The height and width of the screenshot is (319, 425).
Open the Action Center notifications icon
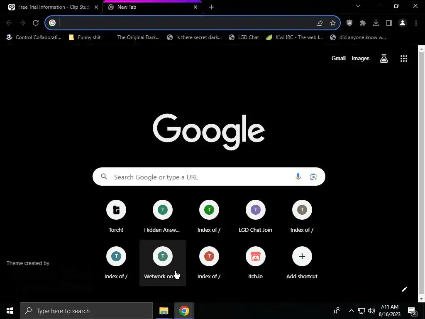pos(412,311)
